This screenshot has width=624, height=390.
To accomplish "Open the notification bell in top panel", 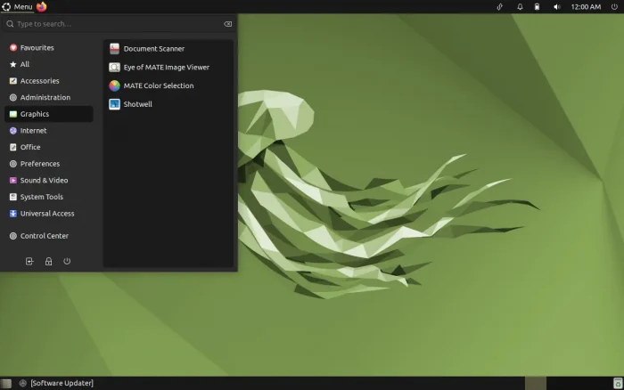I will [x=520, y=6].
